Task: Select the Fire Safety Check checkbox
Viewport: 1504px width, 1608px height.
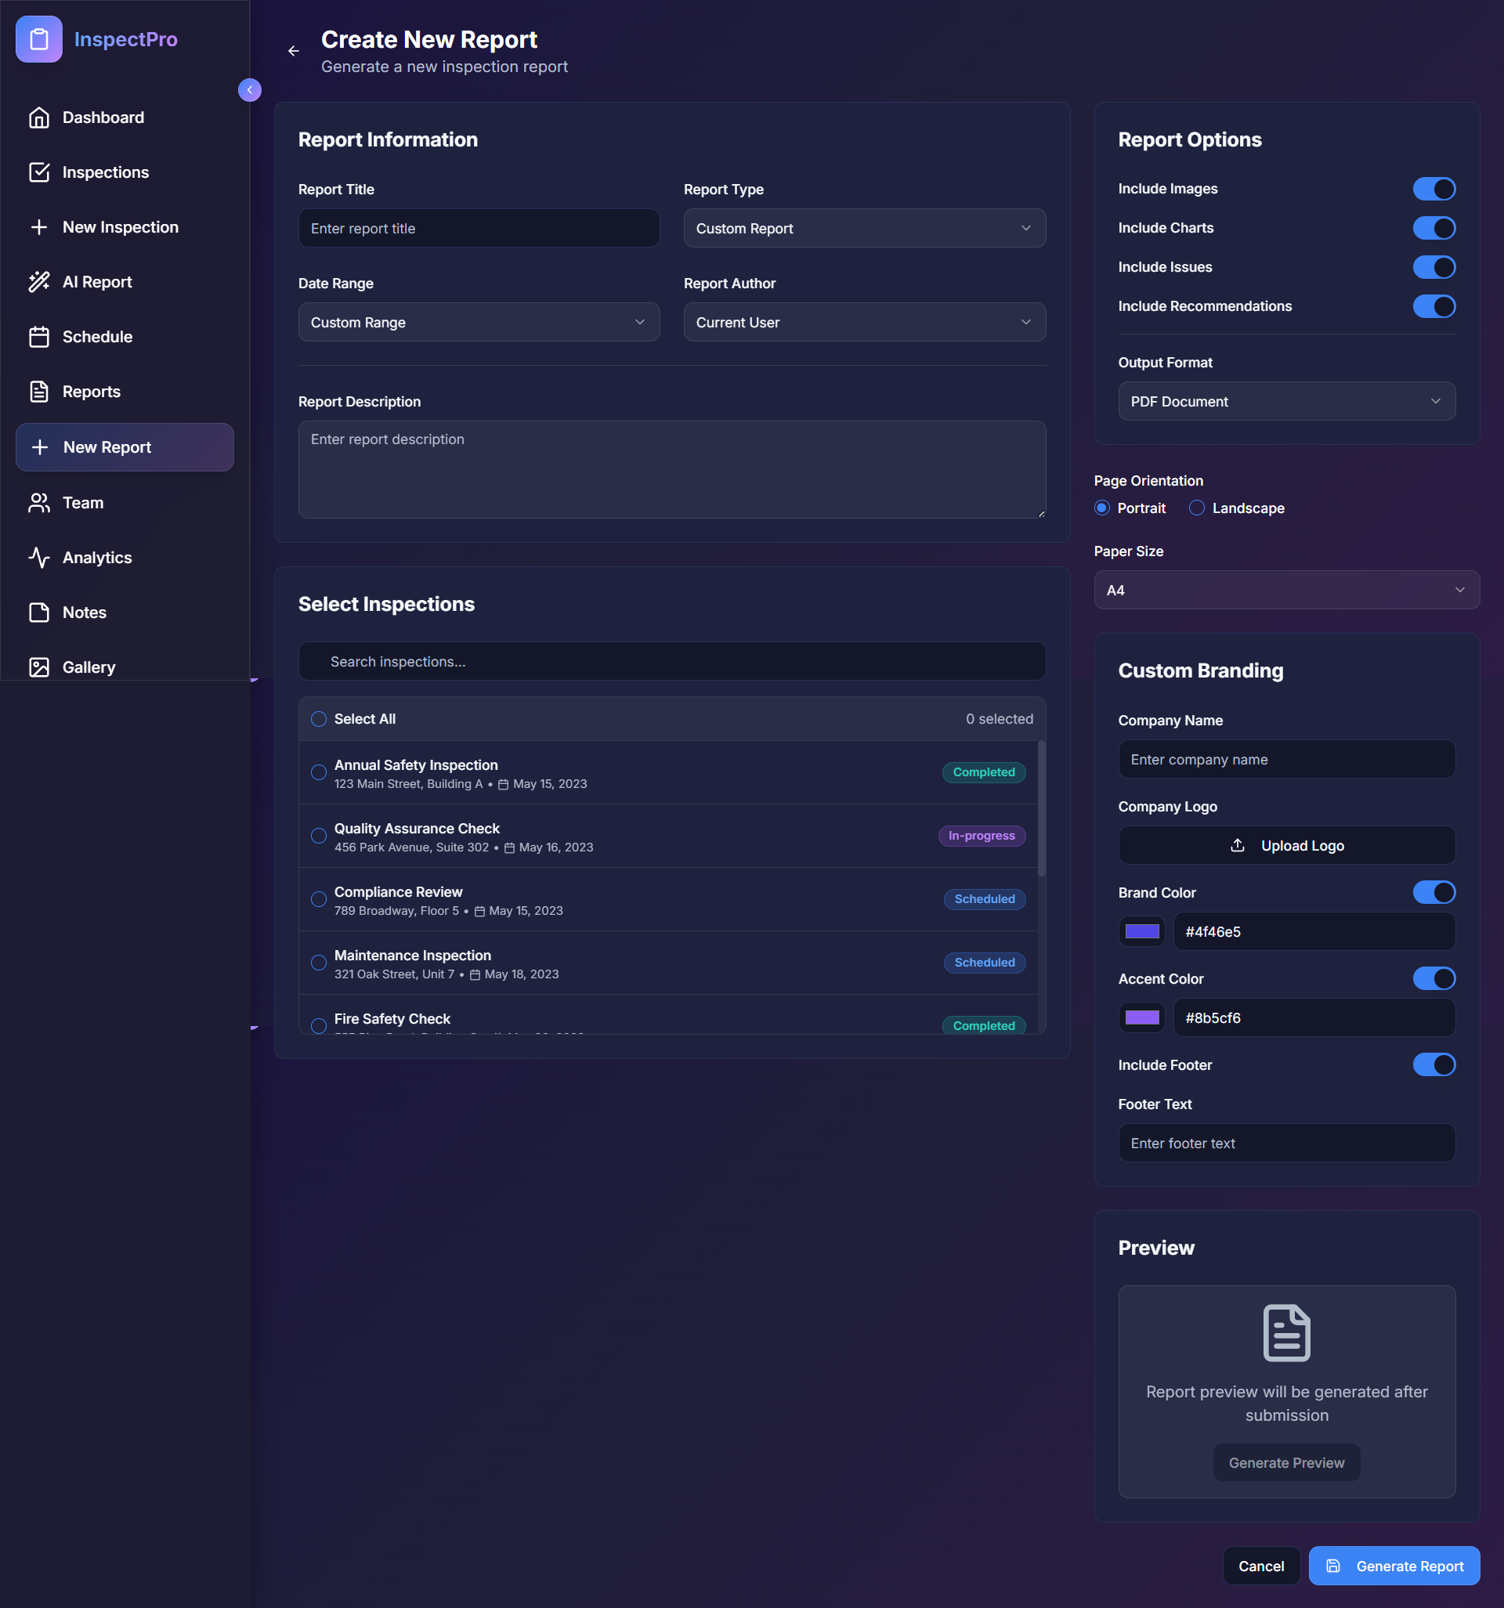Action: coord(319,1024)
